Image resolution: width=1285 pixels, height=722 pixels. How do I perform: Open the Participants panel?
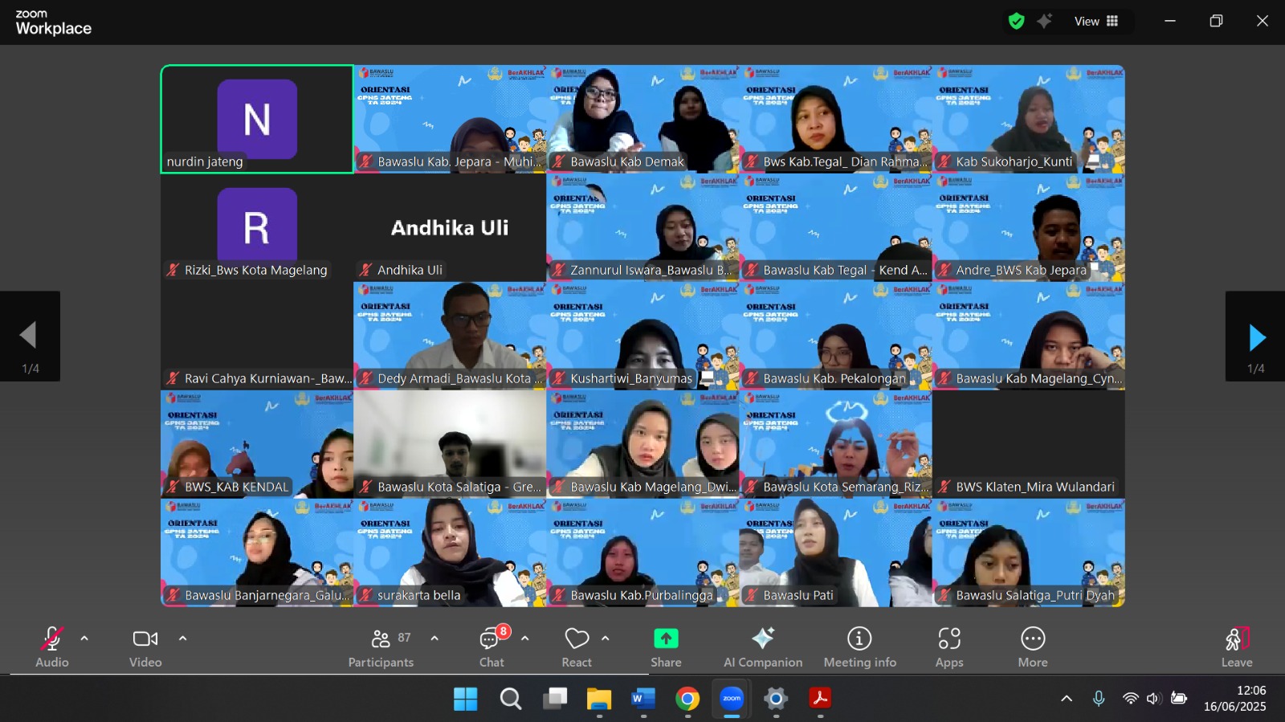pos(381,647)
